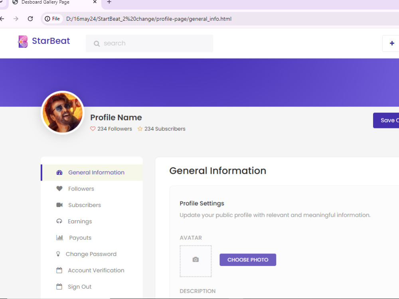This screenshot has width=399, height=299.
Task: Go back using browser back arrow
Action: (2, 19)
